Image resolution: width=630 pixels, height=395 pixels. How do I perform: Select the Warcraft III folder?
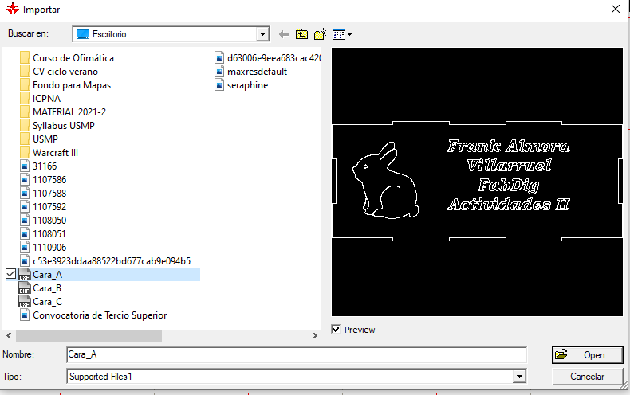(49, 153)
